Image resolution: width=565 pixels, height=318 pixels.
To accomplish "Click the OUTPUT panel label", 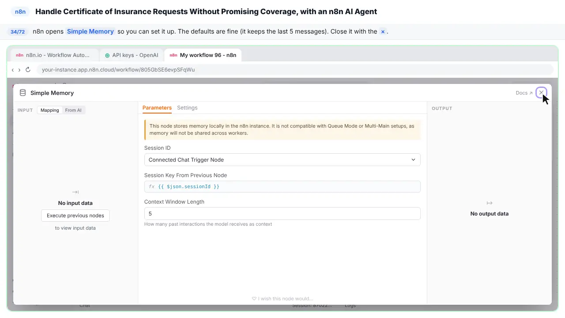I will click(x=442, y=108).
